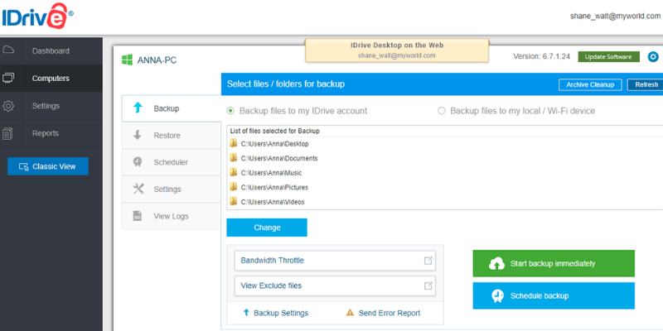Image resolution: width=663 pixels, height=331 pixels.
Task: Click the folder icon for Documents path
Action: pos(234,158)
